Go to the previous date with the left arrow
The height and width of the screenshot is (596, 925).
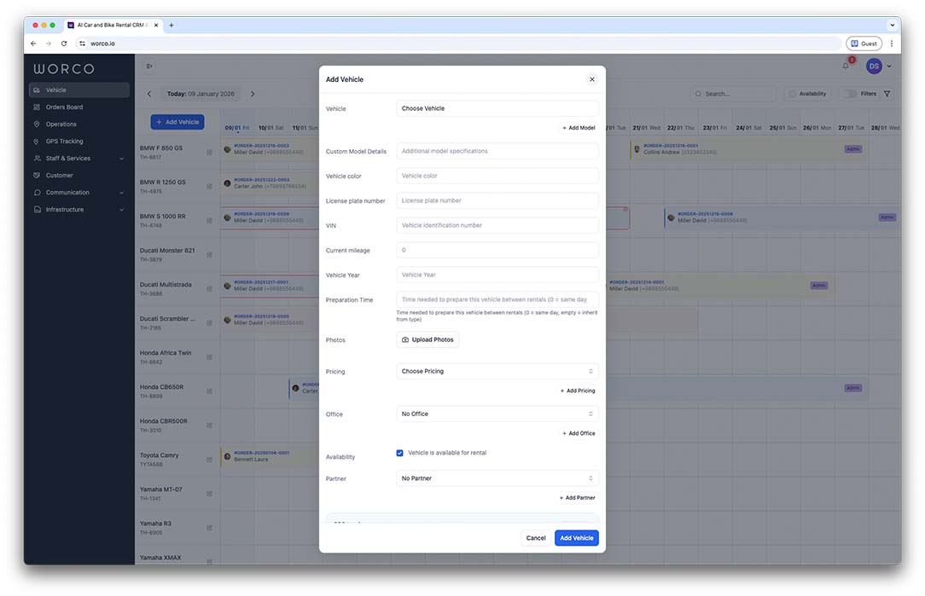149,94
